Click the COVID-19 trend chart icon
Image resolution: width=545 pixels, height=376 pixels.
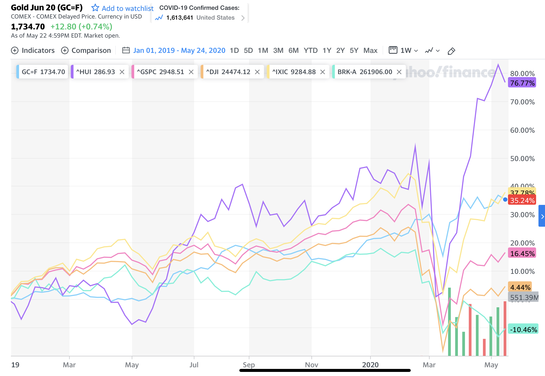159,18
